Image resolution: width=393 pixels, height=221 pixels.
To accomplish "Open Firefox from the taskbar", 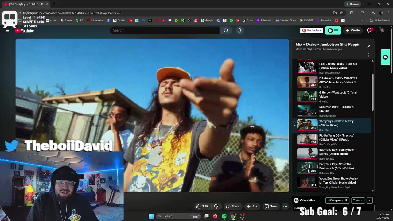I will click(x=215, y=216).
